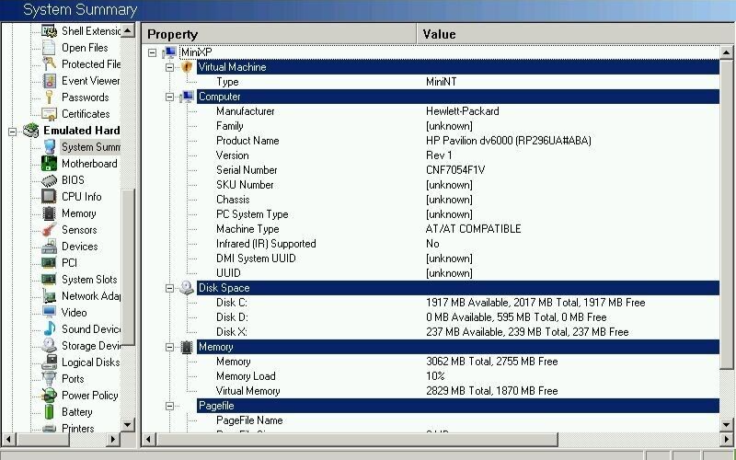Click the property list horizontal scrollbar thumb
Screen dimensions: 736x460
pos(357,440)
